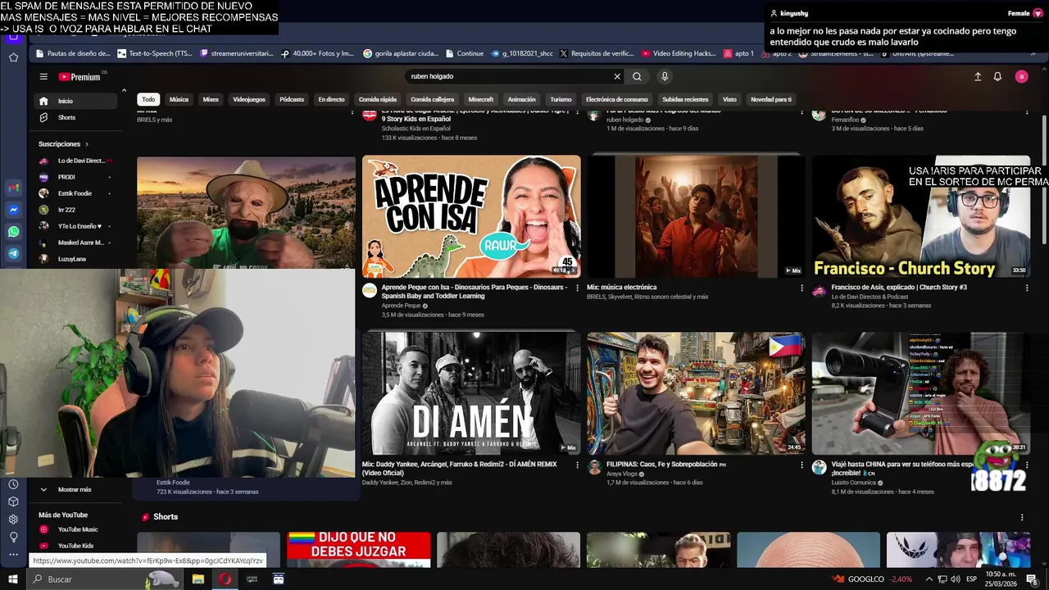This screenshot has height=590, width=1049.
Task: Select the Videojuegos filter chip
Action: [x=249, y=99]
